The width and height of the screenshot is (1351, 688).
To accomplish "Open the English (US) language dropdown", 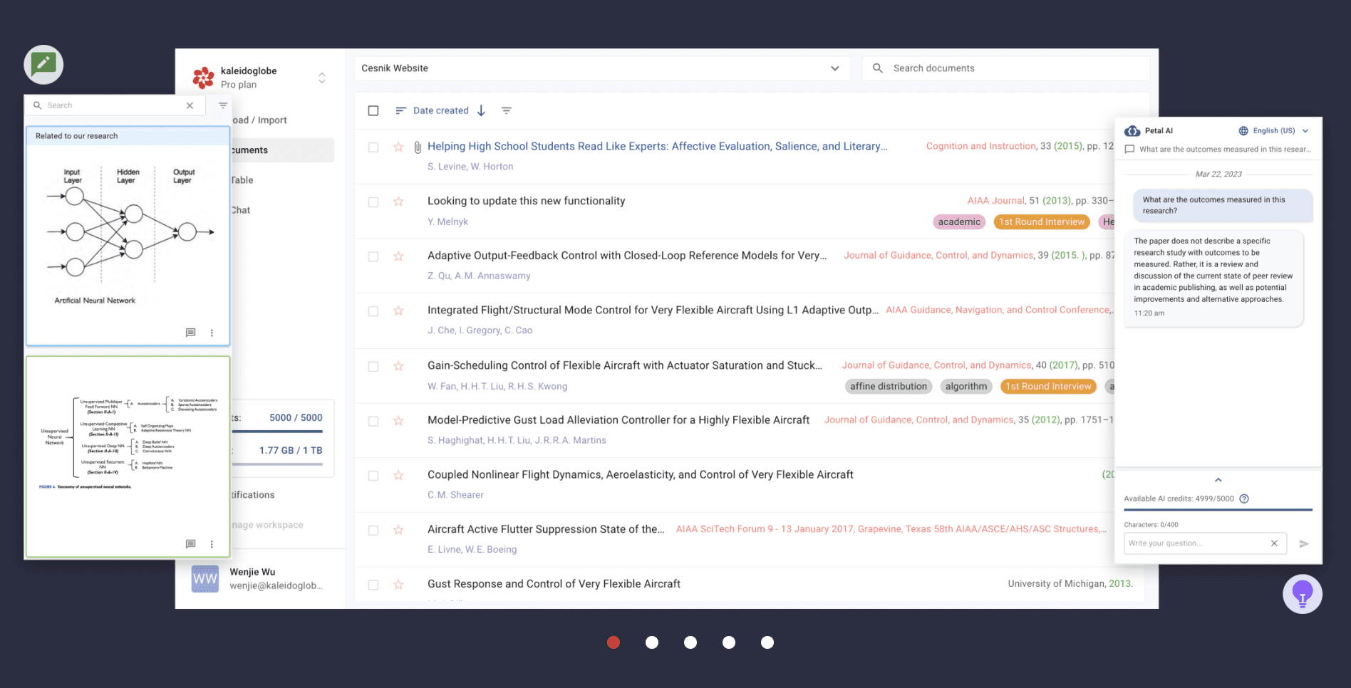I will [1274, 130].
